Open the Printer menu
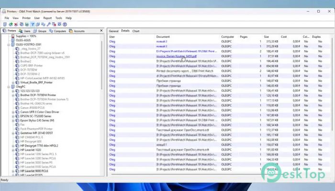This screenshot has height=191, width=335. coord(26,18)
